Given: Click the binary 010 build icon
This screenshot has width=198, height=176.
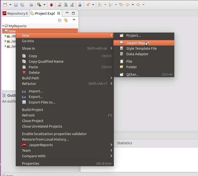Looking at the screenshot, I should [31, 5].
